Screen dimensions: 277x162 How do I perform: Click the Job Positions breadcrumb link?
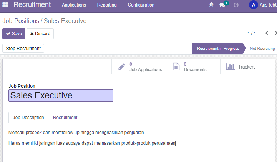click(x=21, y=21)
